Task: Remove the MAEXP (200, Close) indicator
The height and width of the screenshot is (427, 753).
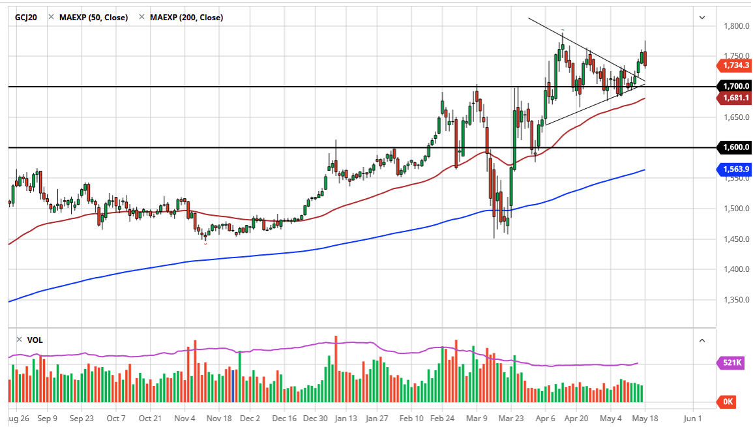Action: pos(141,17)
